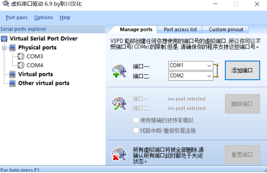
Task: Click the Virtual ports computer icon
Action: coord(12,74)
